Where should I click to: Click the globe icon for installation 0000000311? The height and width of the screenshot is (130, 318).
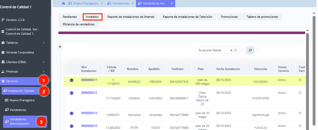(72, 80)
